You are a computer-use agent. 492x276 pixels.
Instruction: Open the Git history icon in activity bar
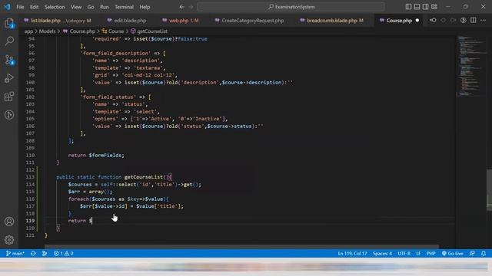[x=9, y=114]
